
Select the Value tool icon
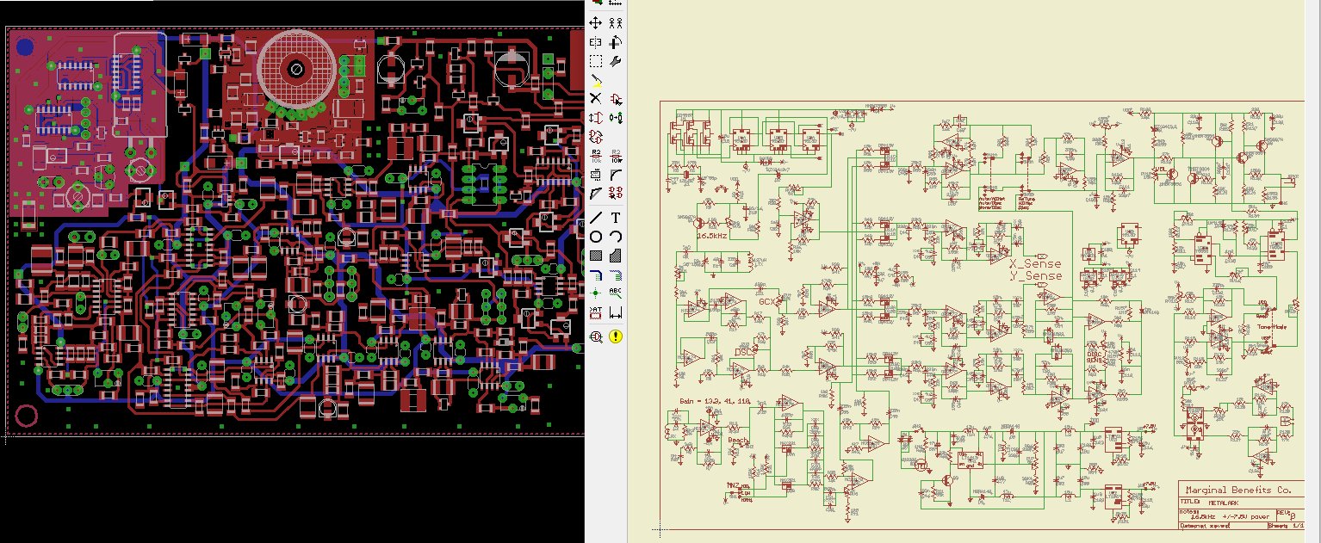(x=616, y=156)
